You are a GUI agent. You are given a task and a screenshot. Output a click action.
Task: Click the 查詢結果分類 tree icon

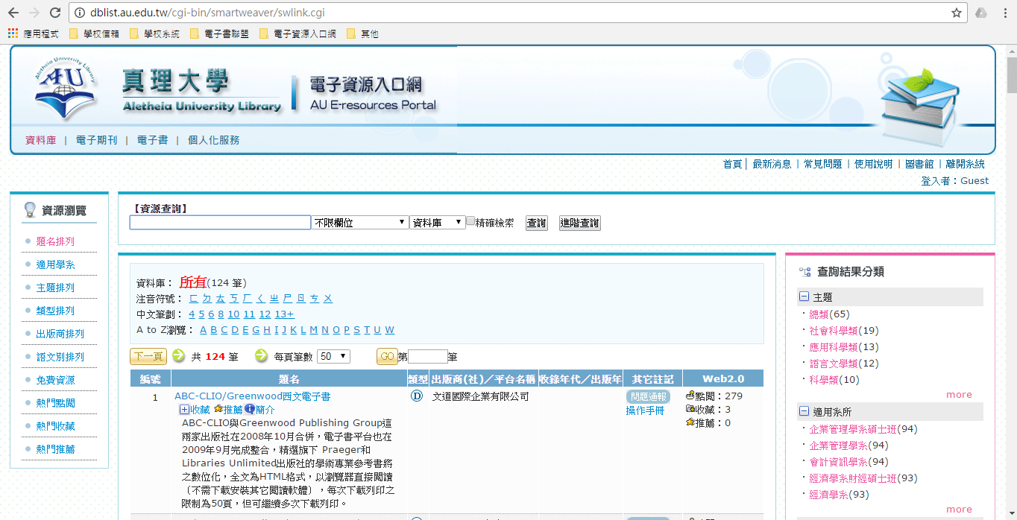pyautogui.click(x=805, y=273)
